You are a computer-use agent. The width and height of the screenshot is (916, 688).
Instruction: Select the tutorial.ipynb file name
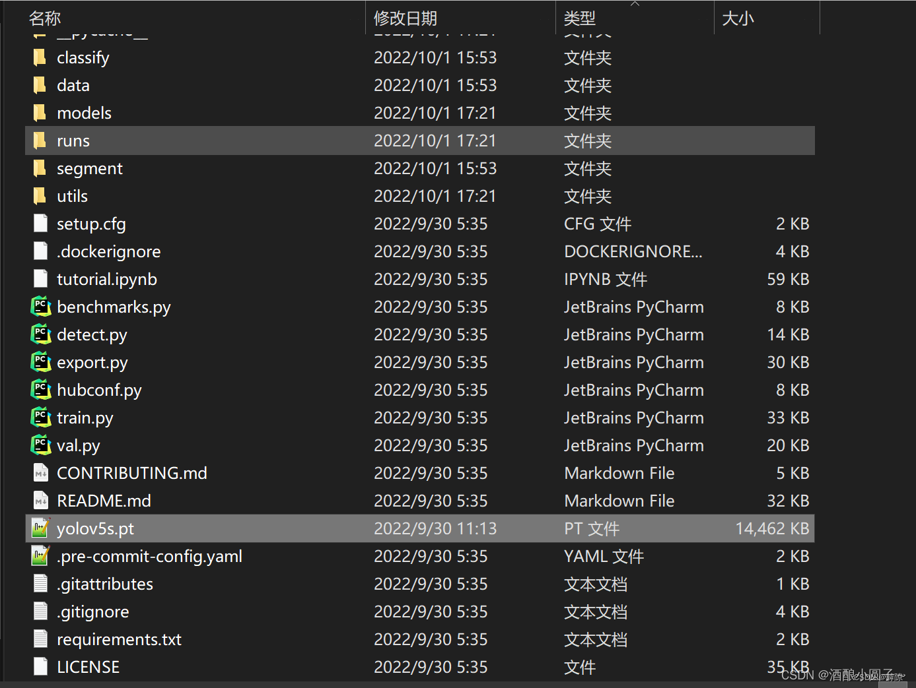[107, 280]
